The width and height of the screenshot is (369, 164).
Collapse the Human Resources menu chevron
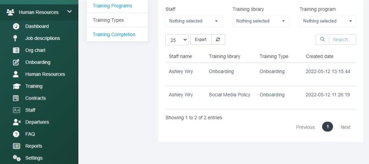click(x=70, y=12)
